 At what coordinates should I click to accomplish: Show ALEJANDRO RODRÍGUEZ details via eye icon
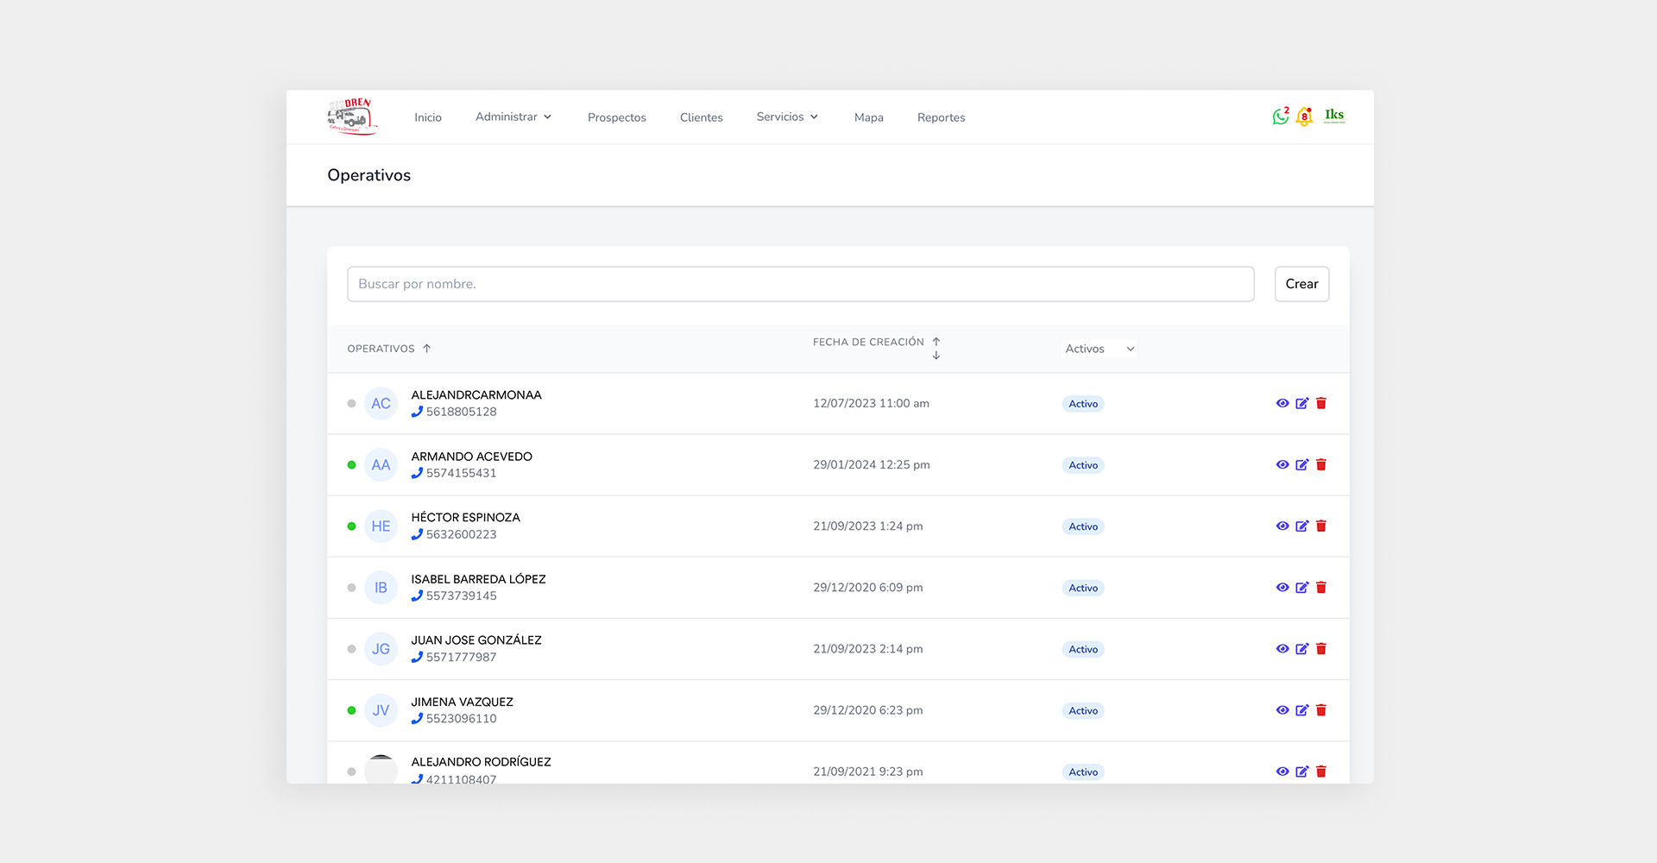[1282, 772]
